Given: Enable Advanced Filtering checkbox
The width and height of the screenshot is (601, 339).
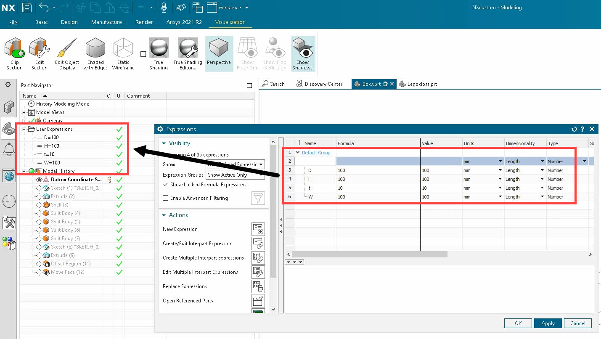Looking at the screenshot, I should point(166,198).
